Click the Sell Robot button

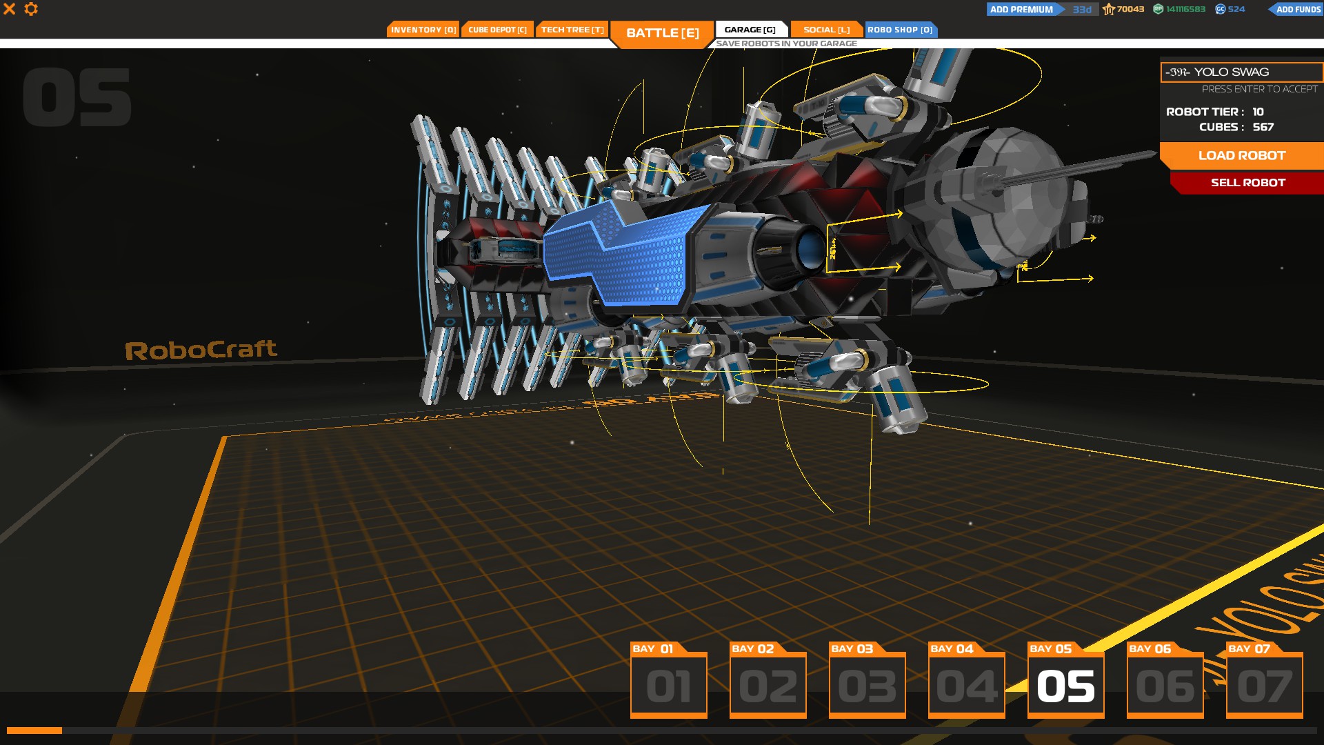[1247, 183]
